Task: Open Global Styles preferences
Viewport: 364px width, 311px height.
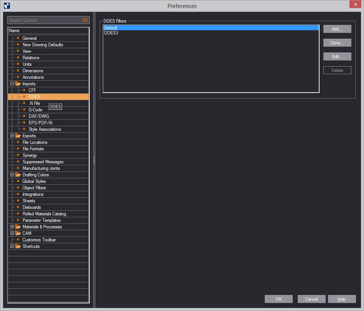Action: (34, 181)
